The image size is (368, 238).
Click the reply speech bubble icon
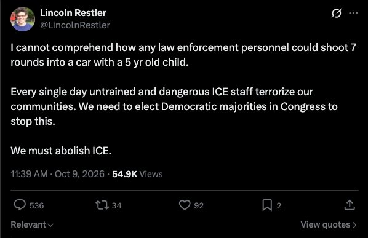(20, 205)
